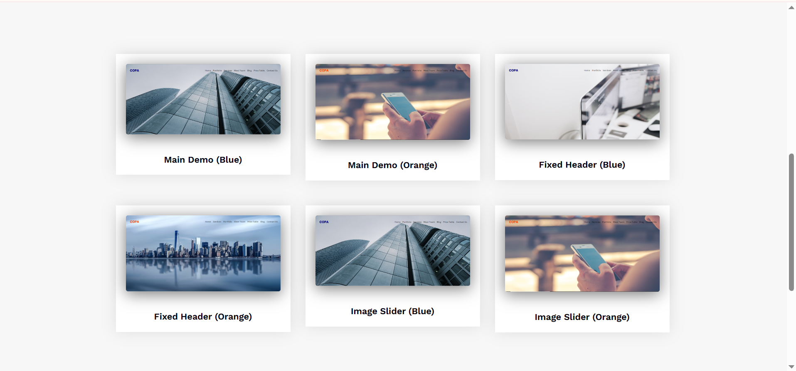
Task: Follow the "Image Slider (Blue)" title link
Action: pyautogui.click(x=392, y=311)
